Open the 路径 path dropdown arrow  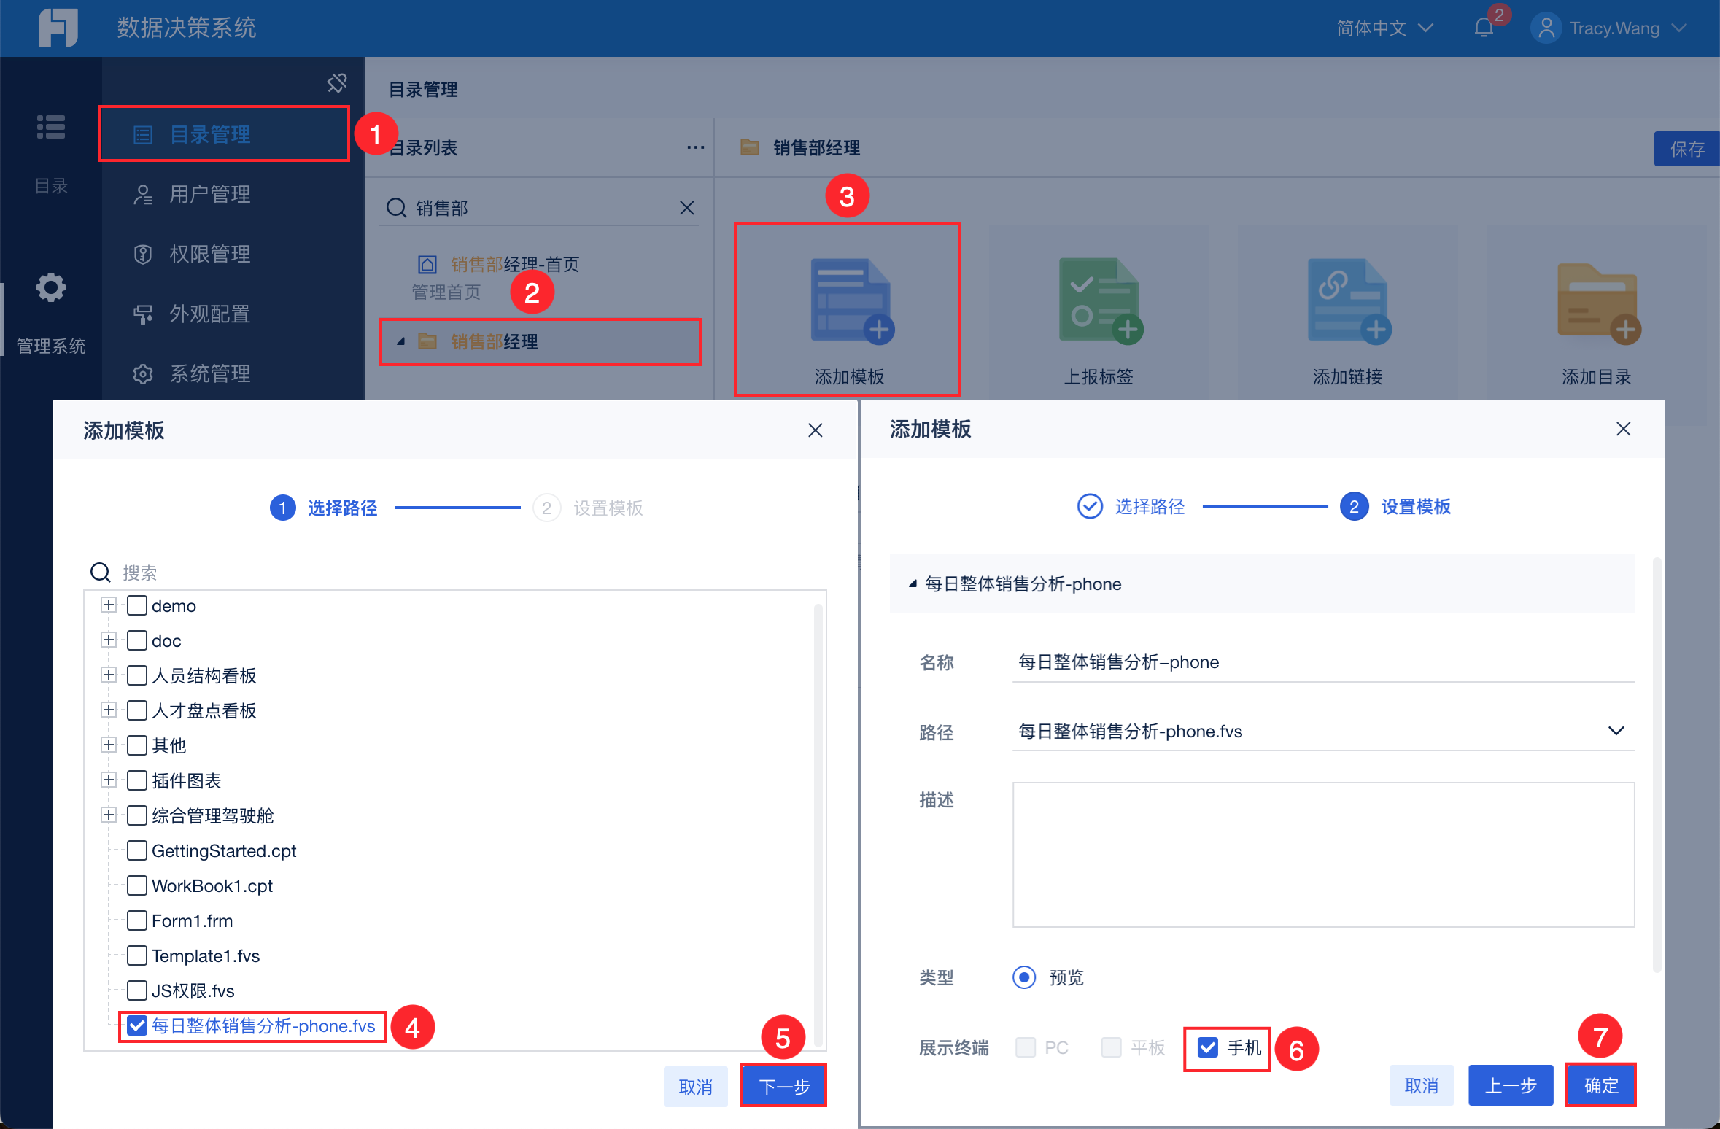(1616, 731)
